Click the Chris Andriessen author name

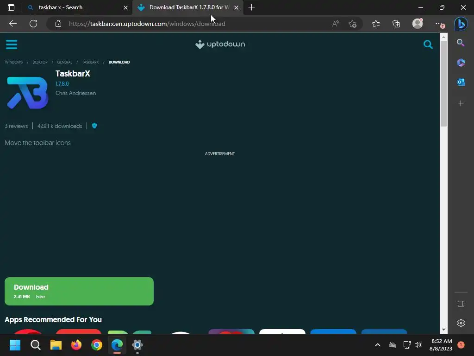[75, 93]
